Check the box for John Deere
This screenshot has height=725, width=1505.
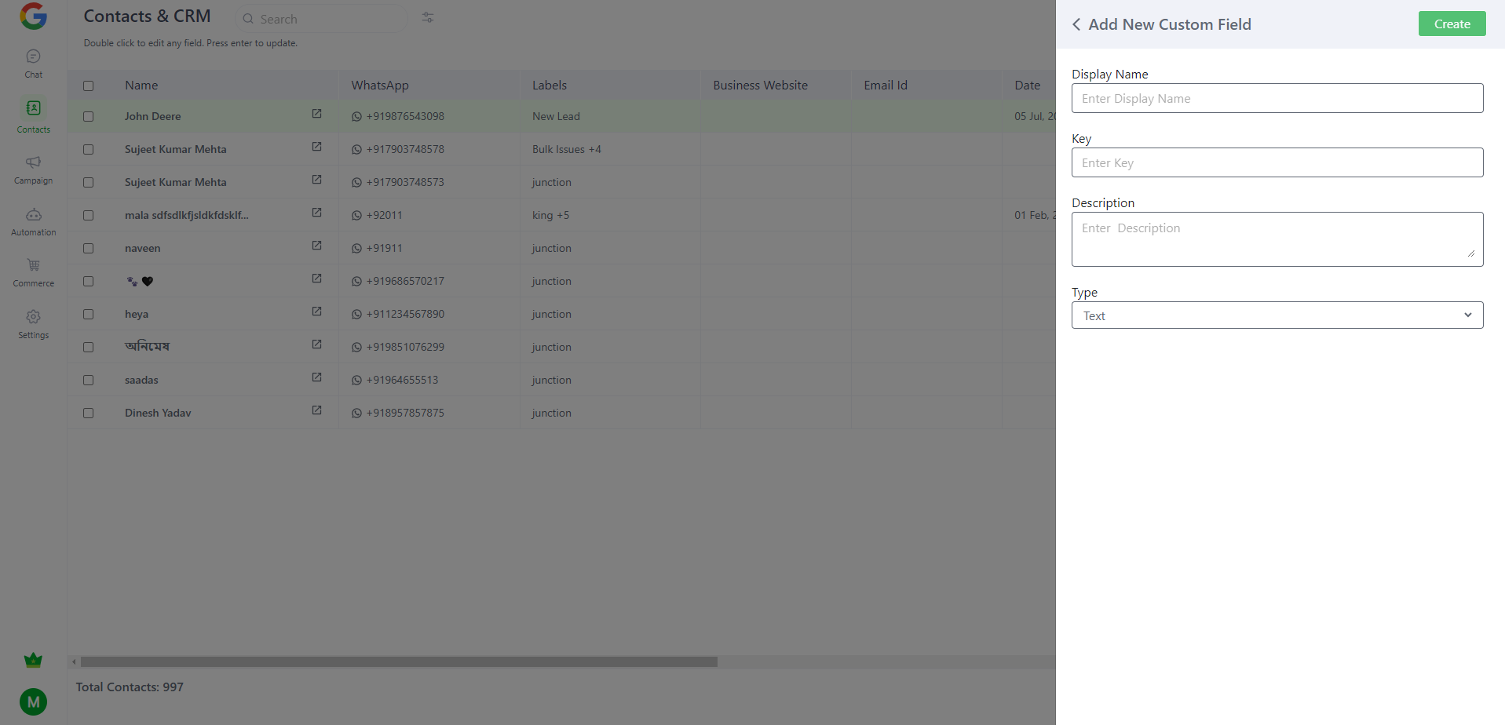coord(88,116)
